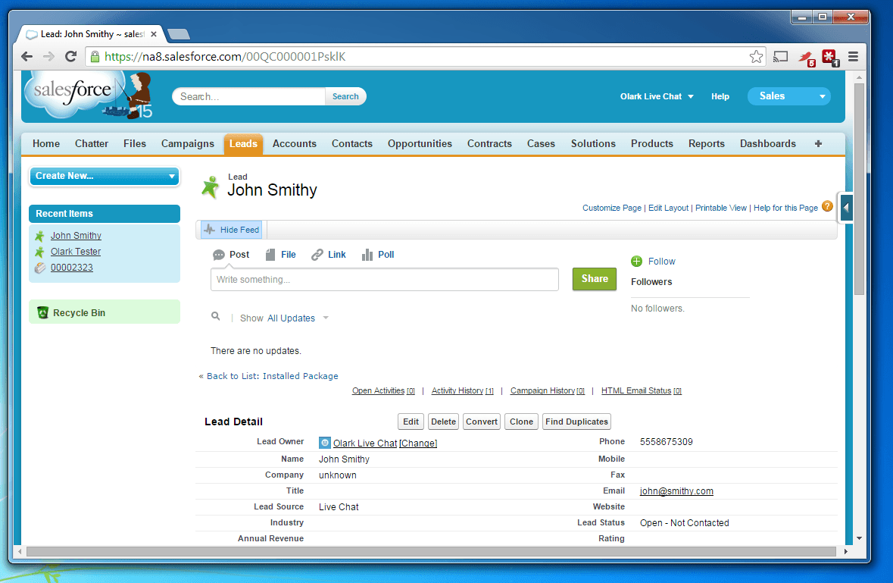Click the Write something post field
Viewport: 893px width, 583px height.
tap(384, 280)
